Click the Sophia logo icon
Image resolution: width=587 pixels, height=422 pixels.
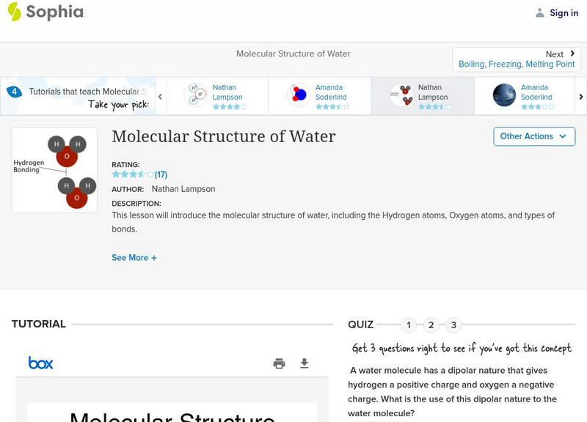pyautogui.click(x=14, y=12)
